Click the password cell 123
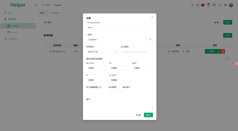Screen dimensions: 238x131 (76, 51)
